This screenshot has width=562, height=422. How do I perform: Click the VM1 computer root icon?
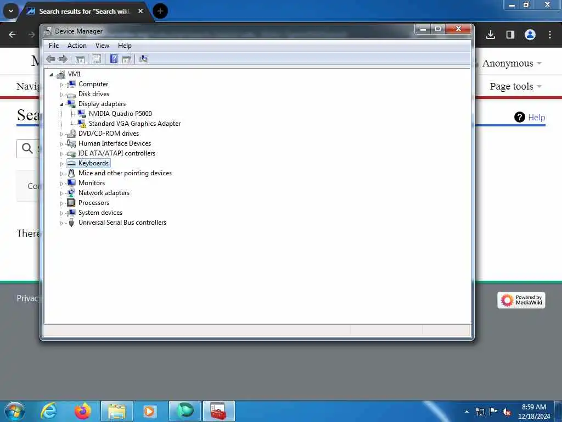pos(61,74)
